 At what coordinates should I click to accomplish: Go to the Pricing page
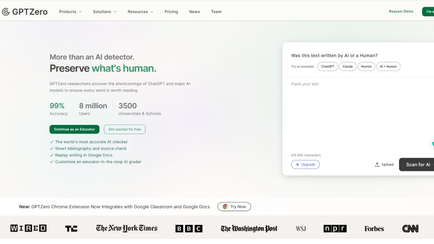pos(171,12)
